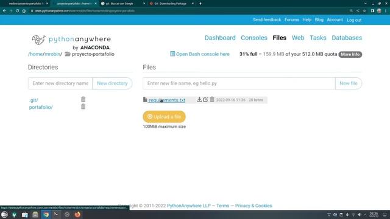Viewport: 390px width, 219px height.
Task: Click the volume icon in system tray
Action: click(x=360, y=215)
